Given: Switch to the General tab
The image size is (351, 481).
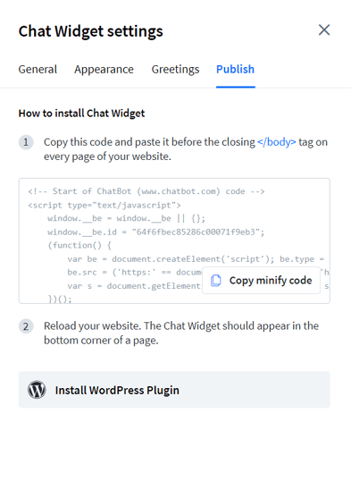Looking at the screenshot, I should (38, 70).
